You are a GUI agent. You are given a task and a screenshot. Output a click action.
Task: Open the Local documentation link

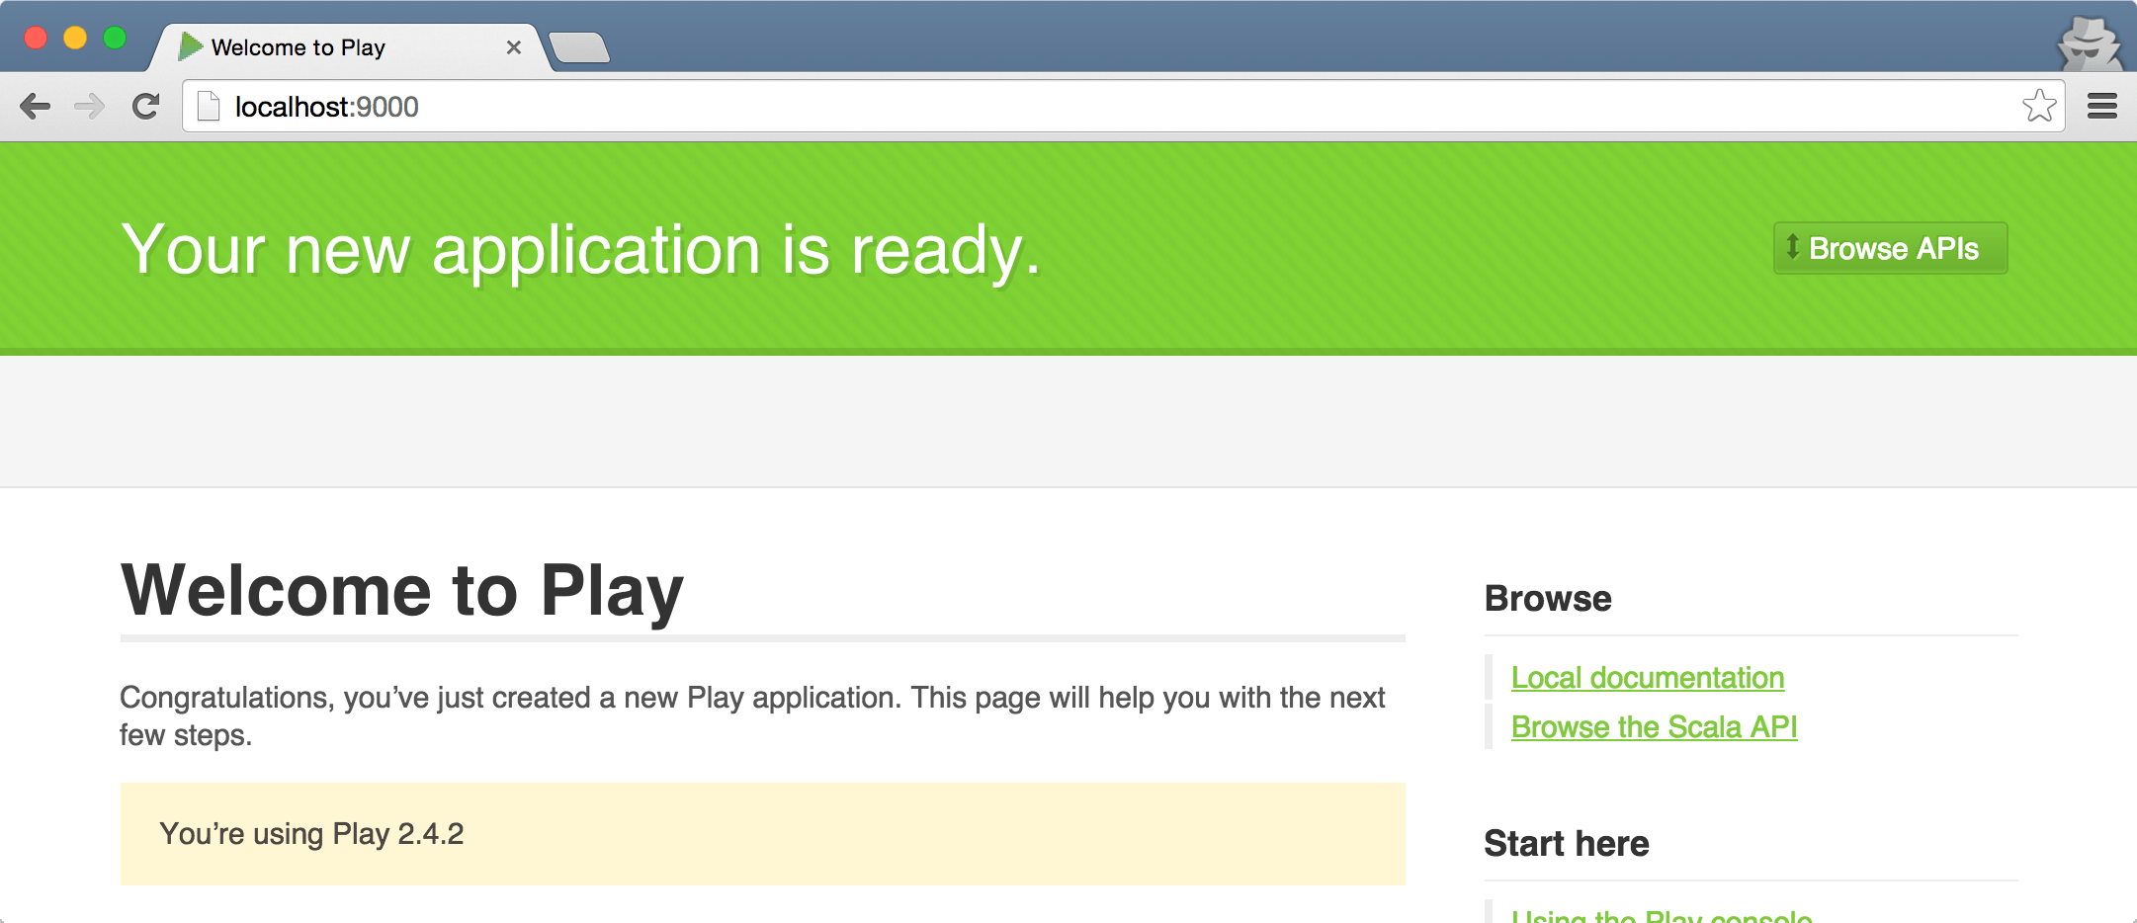[1648, 678]
